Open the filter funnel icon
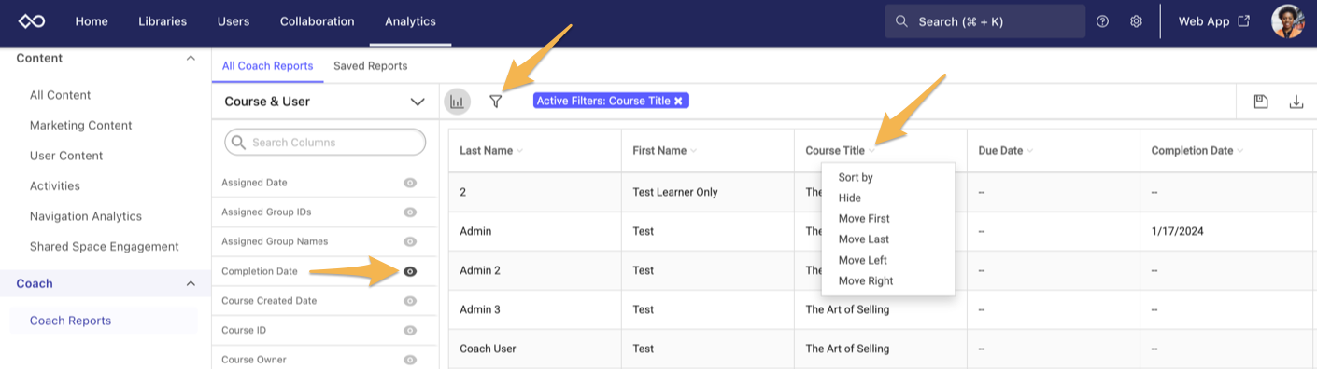Viewport: 1317px width, 369px height. (x=495, y=102)
